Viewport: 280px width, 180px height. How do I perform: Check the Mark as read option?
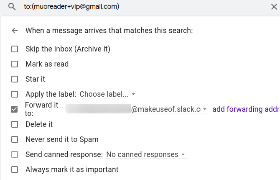point(15,64)
